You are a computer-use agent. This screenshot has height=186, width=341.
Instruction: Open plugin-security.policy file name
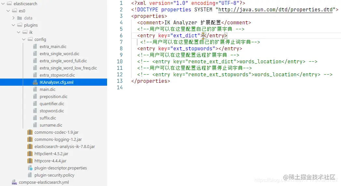[x=54, y=175]
